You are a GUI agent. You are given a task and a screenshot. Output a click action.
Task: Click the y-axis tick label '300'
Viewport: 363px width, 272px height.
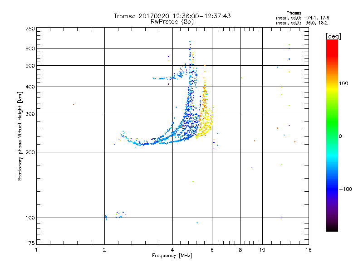30,114
